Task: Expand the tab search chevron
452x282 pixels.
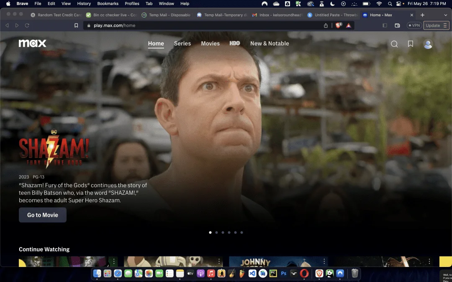Action: 446,15
